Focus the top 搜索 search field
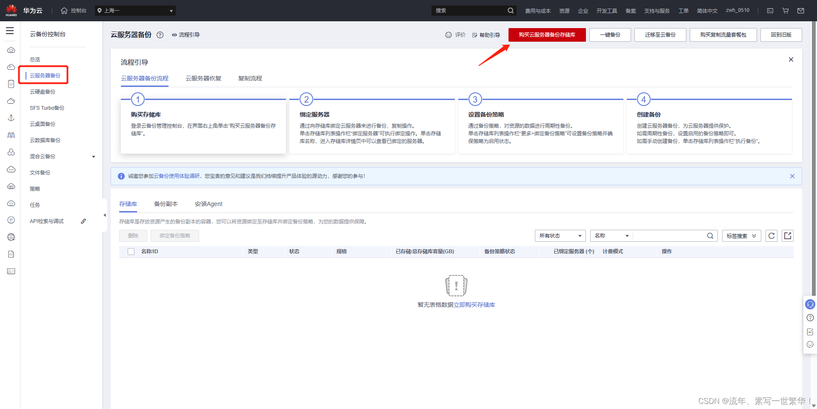817x409 pixels. point(469,11)
